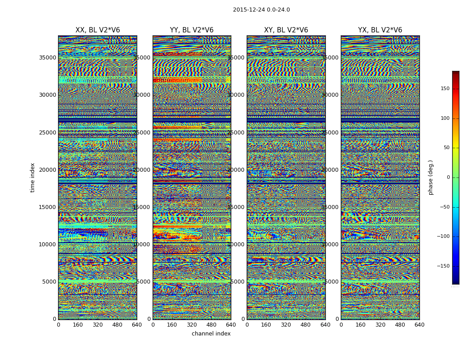Click the colorbar tick label '150'
The width and height of the screenshot is (466, 355).
coord(444,89)
